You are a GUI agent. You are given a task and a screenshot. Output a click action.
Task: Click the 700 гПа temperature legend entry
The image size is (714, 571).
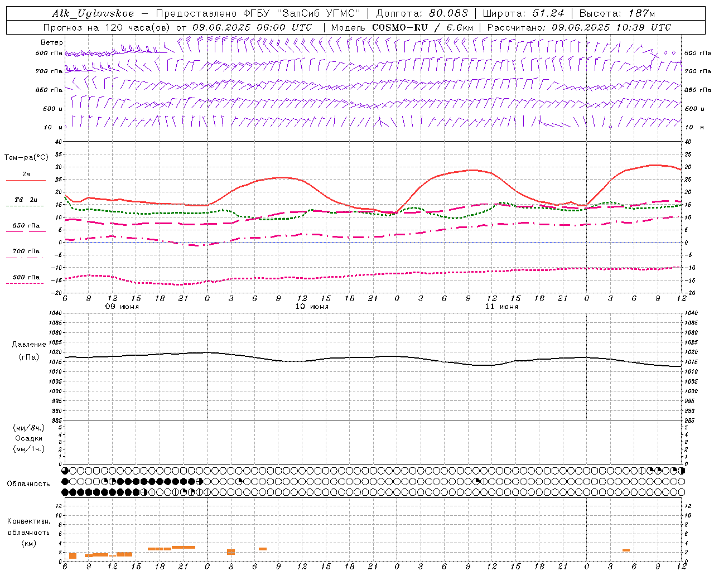tap(26, 251)
